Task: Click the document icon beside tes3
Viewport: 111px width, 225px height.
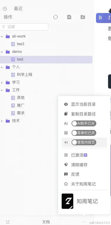Action: point(13,44)
